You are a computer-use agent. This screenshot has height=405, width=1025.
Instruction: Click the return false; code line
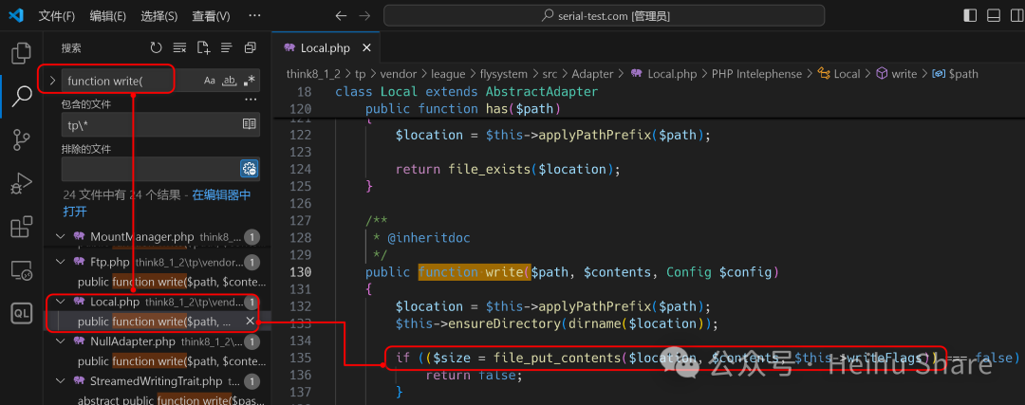click(x=475, y=375)
